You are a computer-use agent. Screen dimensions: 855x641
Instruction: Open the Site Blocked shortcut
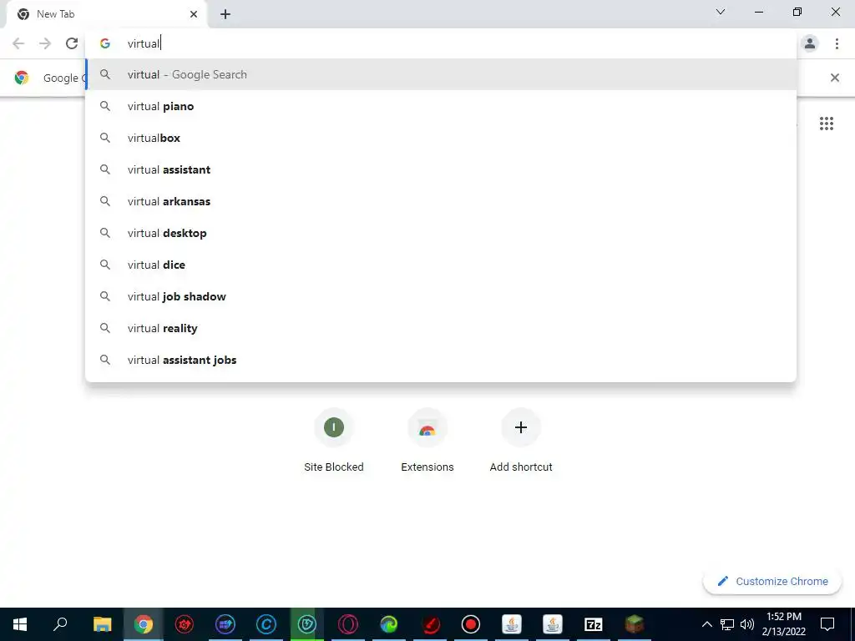[334, 441]
